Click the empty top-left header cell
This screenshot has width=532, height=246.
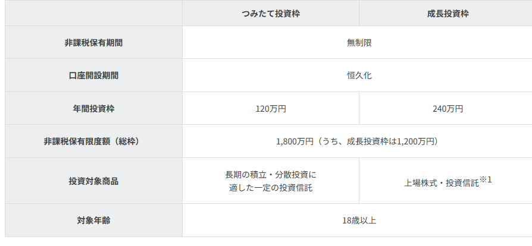(x=93, y=13)
